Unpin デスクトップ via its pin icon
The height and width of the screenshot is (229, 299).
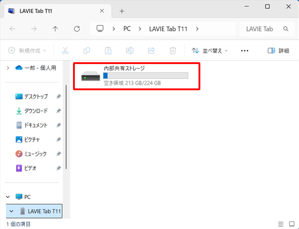point(59,96)
